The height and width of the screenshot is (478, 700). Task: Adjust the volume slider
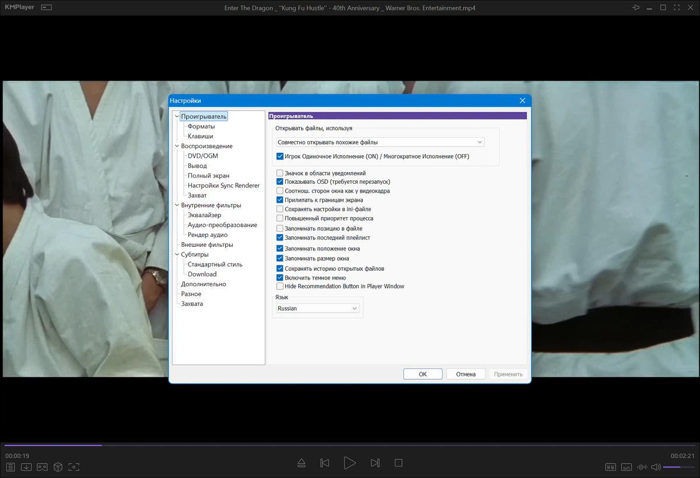(x=679, y=467)
